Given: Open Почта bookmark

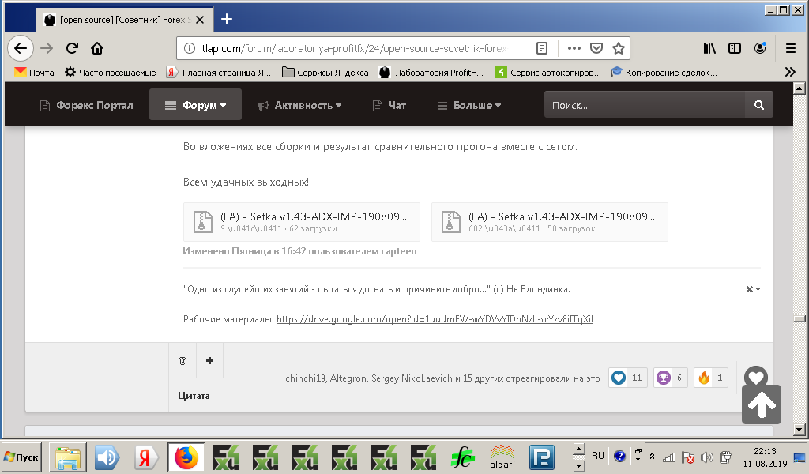Looking at the screenshot, I should click(34, 72).
